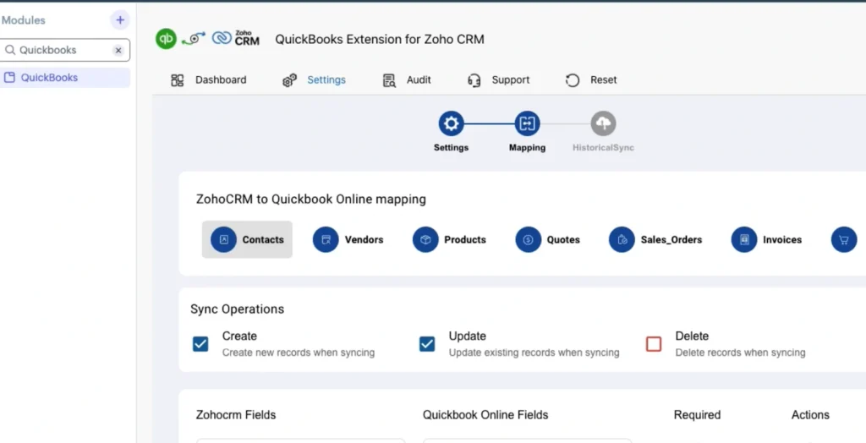Click the Quickbooks module search field

65,50
